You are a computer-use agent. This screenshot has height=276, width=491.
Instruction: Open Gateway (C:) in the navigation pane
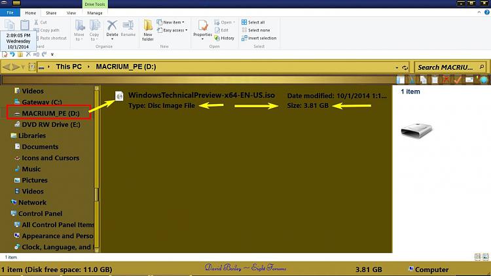point(42,102)
